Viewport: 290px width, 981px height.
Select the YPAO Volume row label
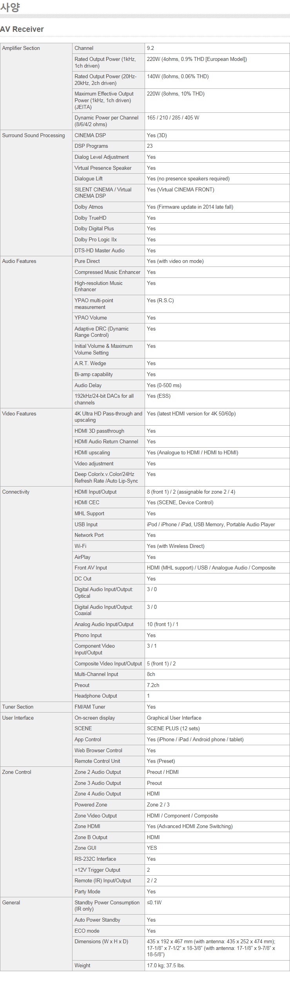pyautogui.click(x=91, y=318)
